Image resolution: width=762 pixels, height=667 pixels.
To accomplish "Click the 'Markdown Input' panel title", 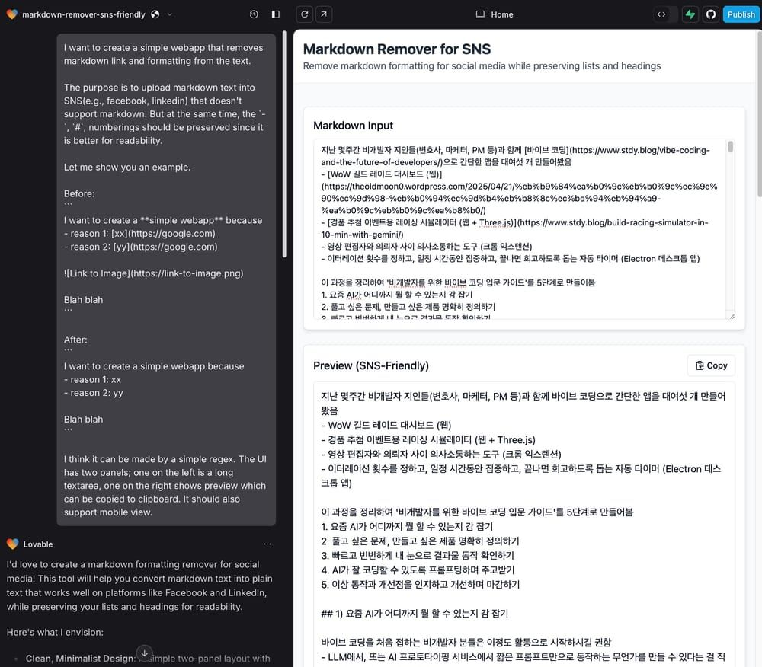I will 354,126.
